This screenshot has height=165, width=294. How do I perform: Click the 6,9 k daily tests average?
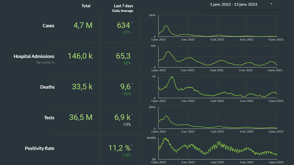click(x=123, y=117)
